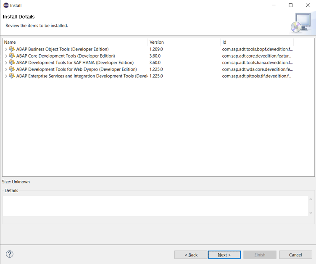
Task: Sort list by Id column header
Action: click(x=257, y=42)
